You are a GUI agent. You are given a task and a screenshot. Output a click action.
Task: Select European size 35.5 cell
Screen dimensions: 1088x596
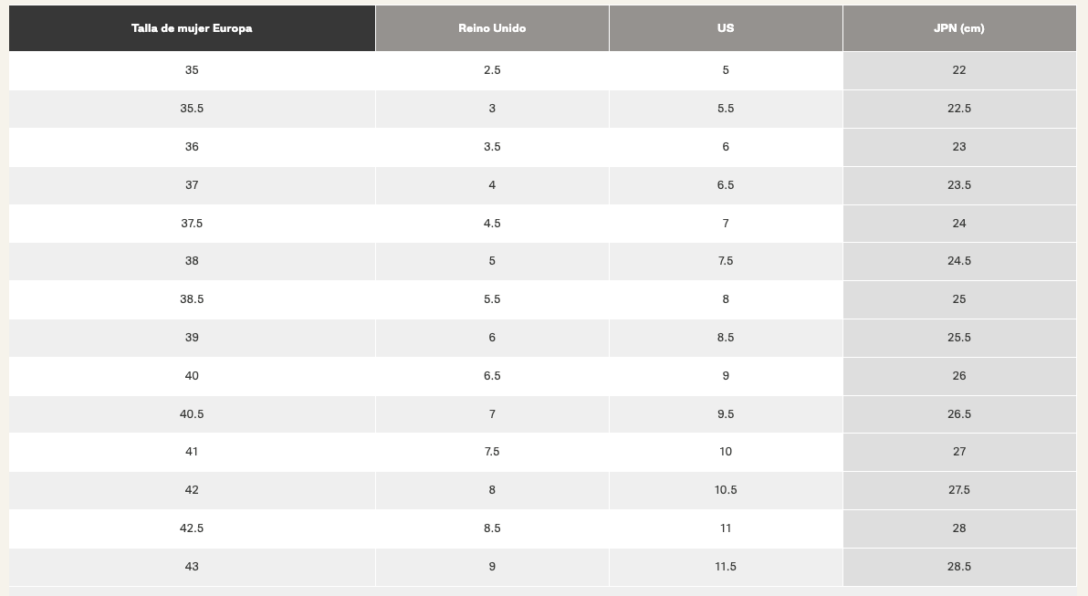(x=192, y=109)
